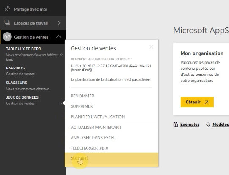Expand Espaces de travail chevron
229x175 pixels.
point(59,23)
